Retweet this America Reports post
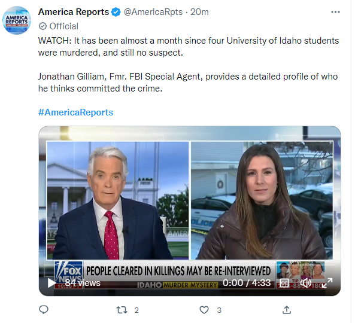Viewport: 355px width, 323px height. click(x=122, y=310)
